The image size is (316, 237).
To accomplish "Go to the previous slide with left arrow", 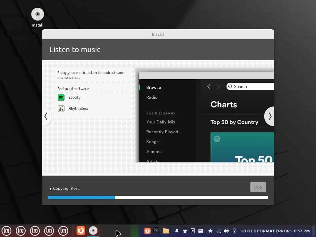I will pos(46,116).
